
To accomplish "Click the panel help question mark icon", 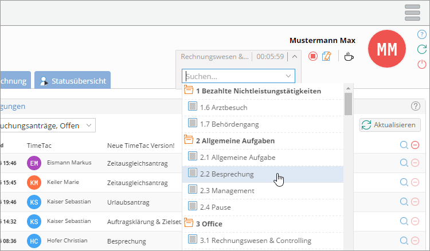I will 416,106.
